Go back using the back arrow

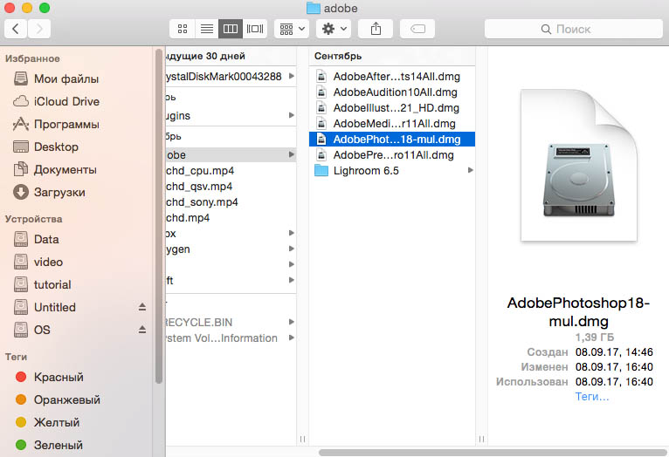16,29
